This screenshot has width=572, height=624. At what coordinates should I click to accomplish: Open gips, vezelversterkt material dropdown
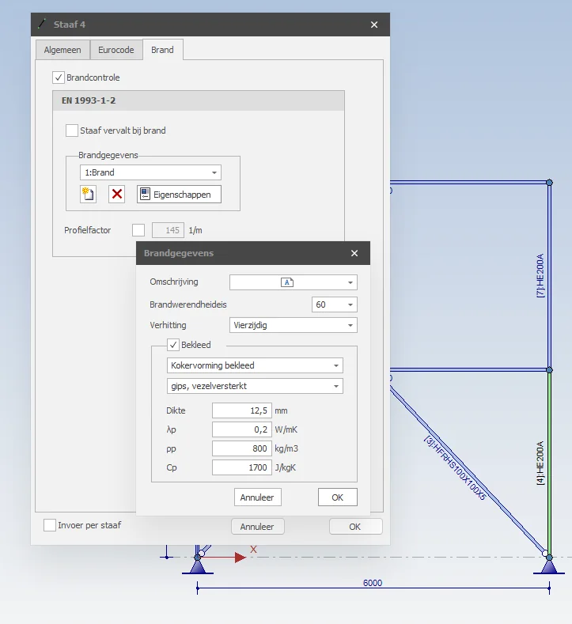pyautogui.click(x=255, y=386)
